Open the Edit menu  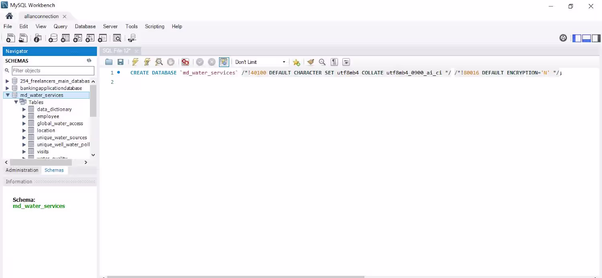tap(24, 26)
